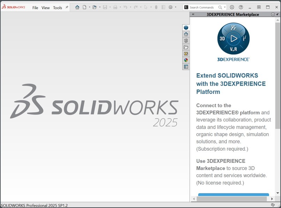Click the vertical scrollbar down arrow

[x=278, y=193]
